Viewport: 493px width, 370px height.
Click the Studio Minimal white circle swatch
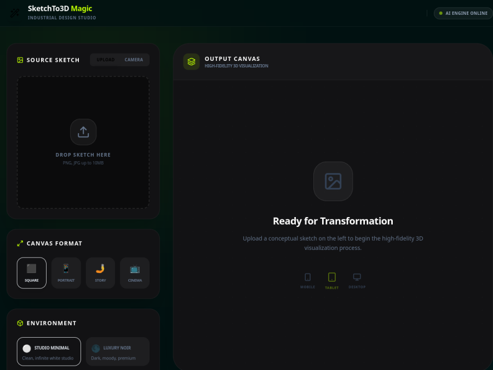coord(27,348)
